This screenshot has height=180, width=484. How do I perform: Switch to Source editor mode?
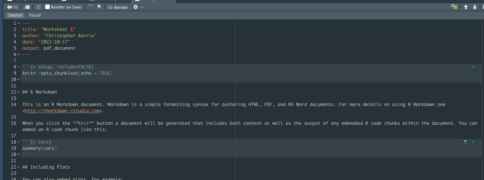pyautogui.click(x=15, y=15)
